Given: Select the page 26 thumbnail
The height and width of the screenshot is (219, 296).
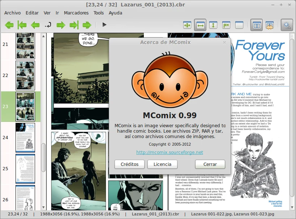Looking at the screenshot, I should (x=25, y=198).
